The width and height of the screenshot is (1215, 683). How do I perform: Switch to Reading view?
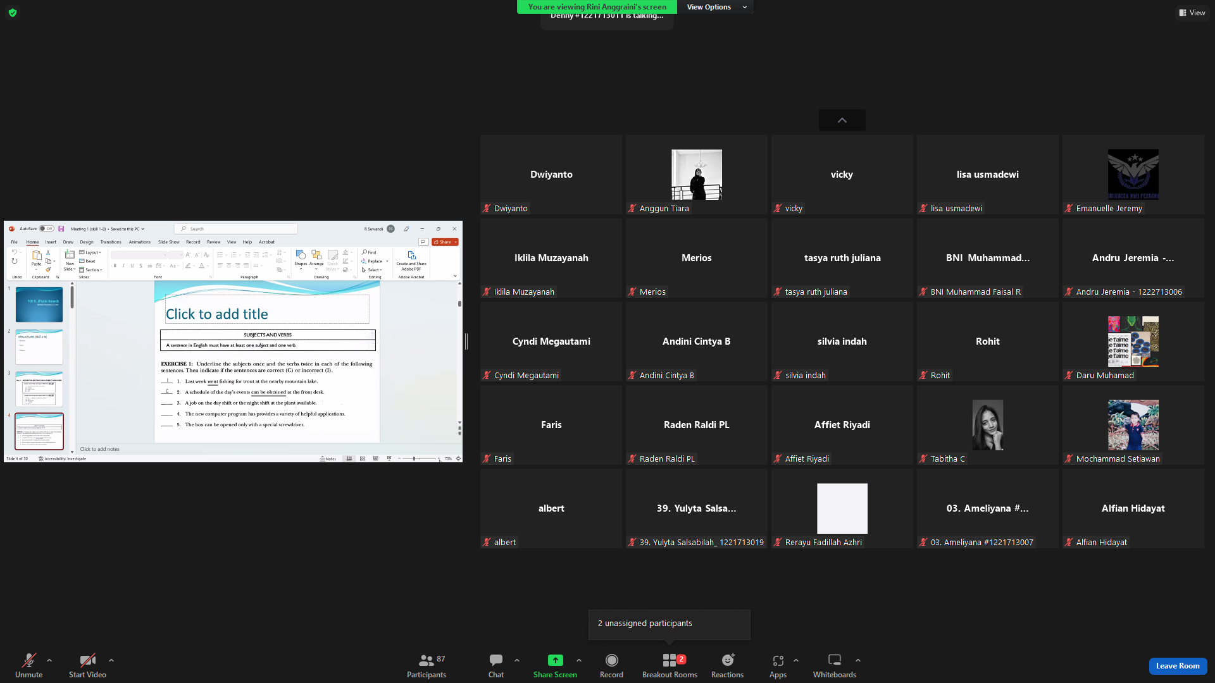(376, 458)
